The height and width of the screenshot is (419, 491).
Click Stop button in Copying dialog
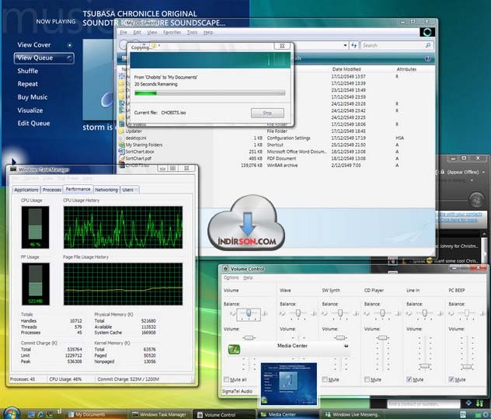click(x=267, y=113)
